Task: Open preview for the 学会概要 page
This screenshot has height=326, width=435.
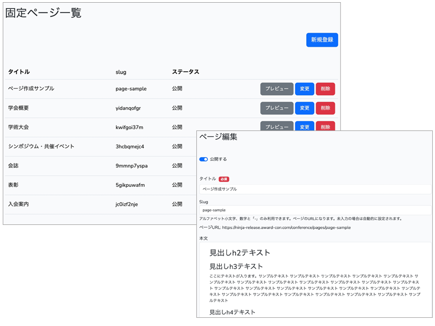Action: (277, 108)
